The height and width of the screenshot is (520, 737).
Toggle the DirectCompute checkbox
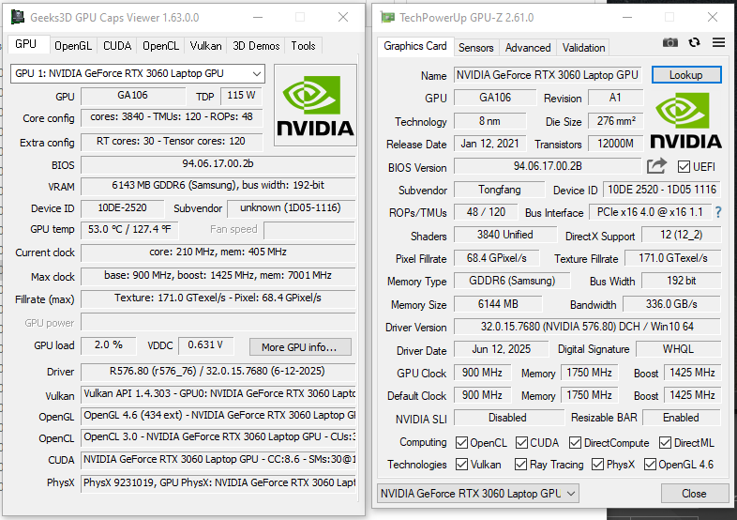click(575, 443)
